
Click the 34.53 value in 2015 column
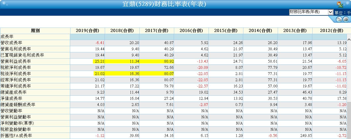click(238, 93)
